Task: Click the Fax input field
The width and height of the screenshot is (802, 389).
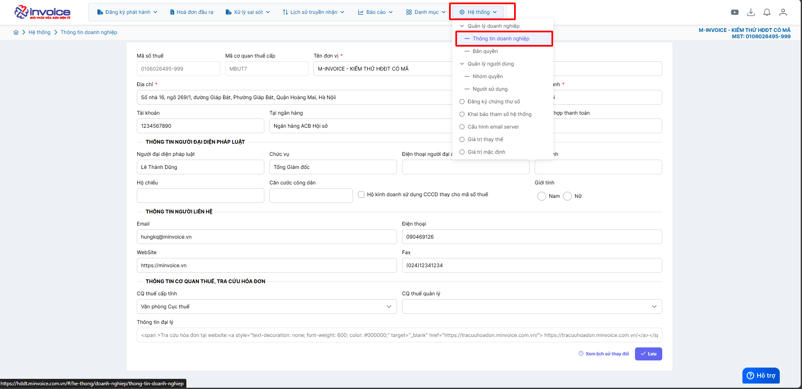Action: pos(532,265)
